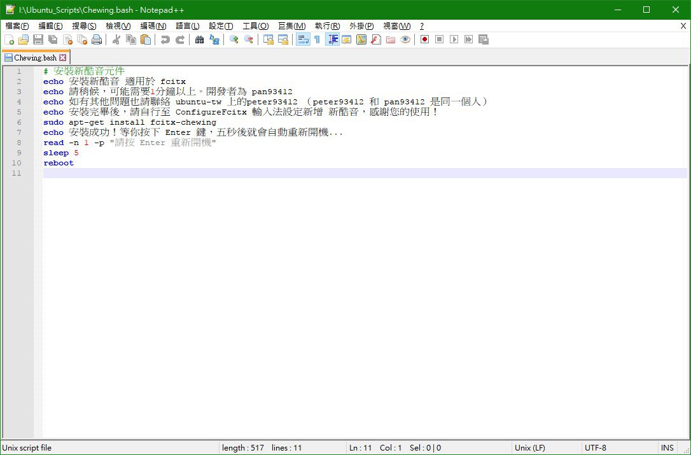Select the Chewing.bash tab
691x455 pixels.
(x=35, y=58)
